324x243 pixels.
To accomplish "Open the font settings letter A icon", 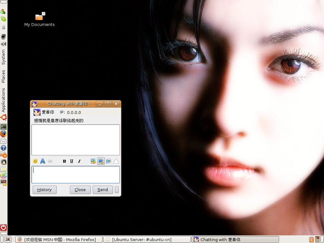I will coord(43,161).
